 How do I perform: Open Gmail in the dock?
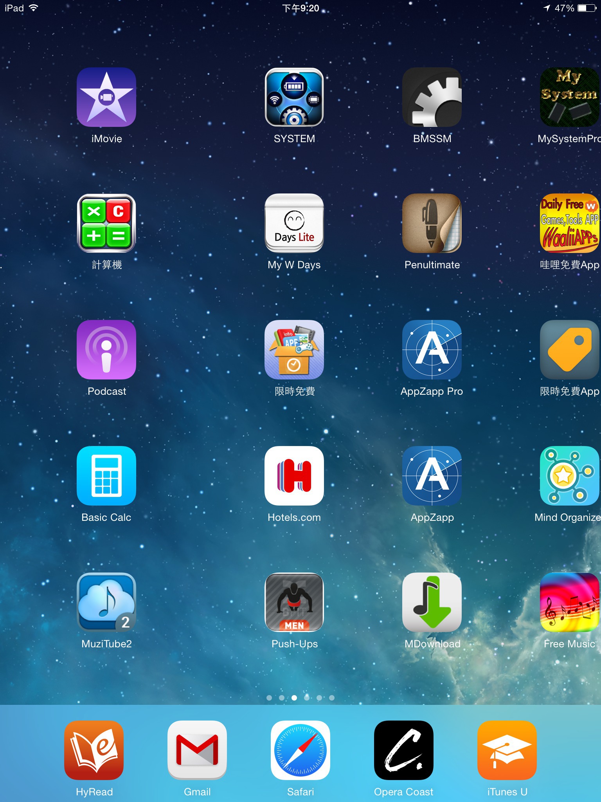(197, 750)
